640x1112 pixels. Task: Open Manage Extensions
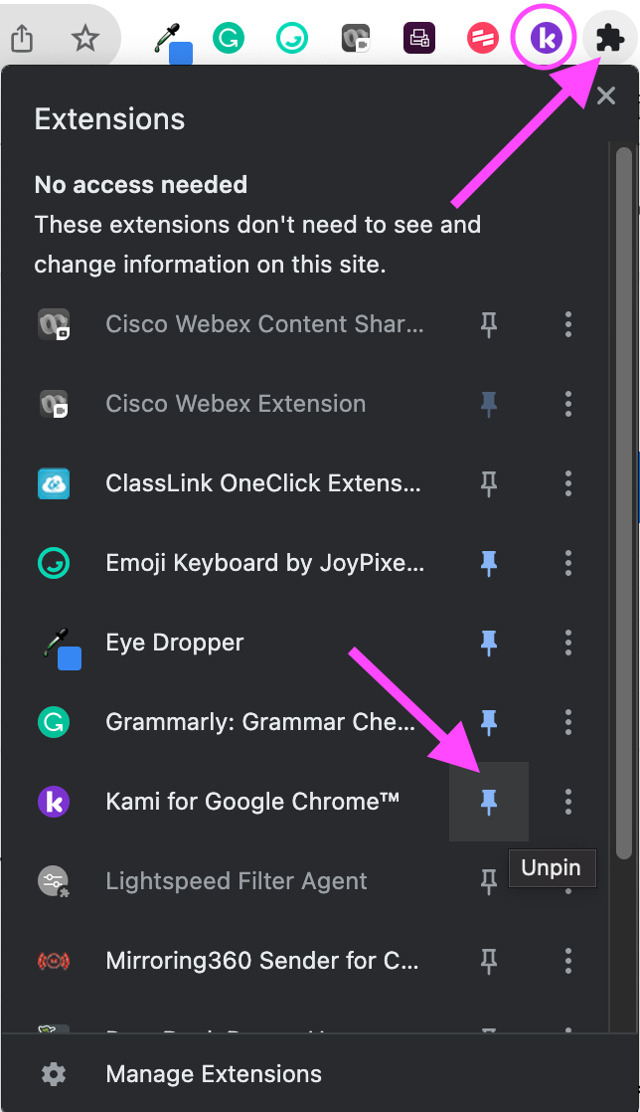[214, 1074]
